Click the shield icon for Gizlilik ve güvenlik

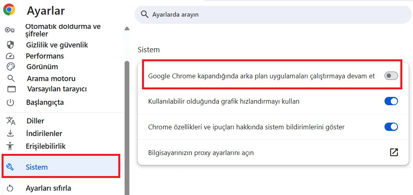point(10,45)
